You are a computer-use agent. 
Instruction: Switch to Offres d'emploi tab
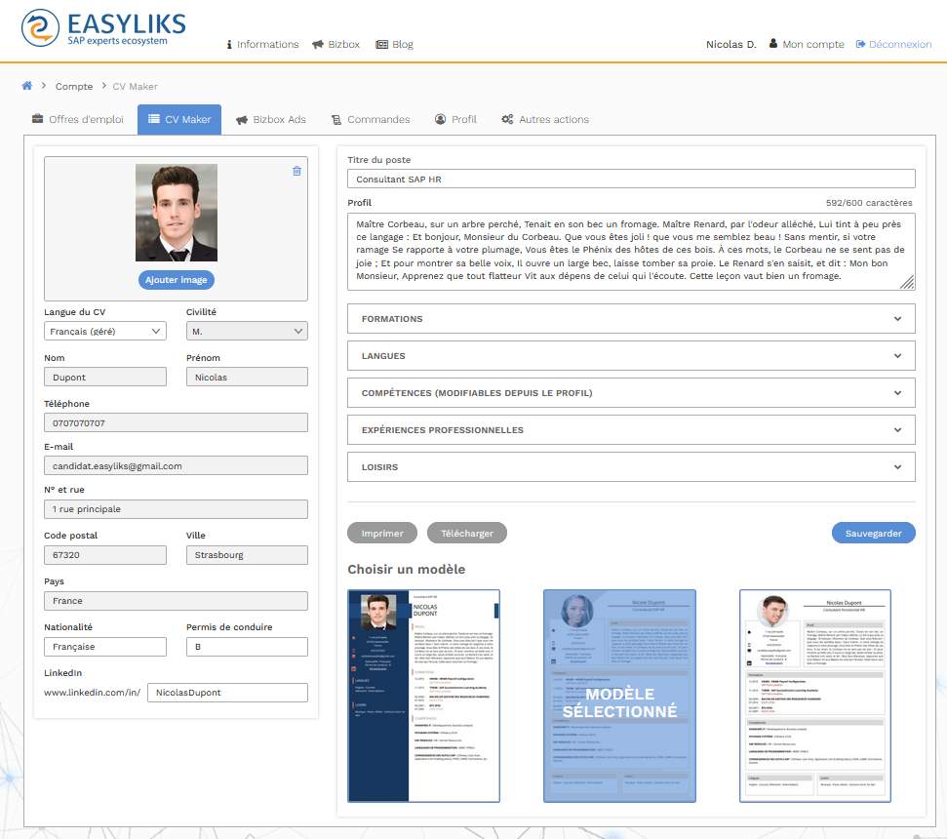pos(78,119)
